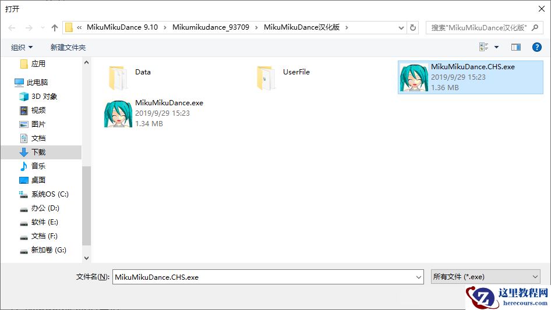This screenshot has width=551, height=310.
Task: Open the 组织 menu
Action: [22, 47]
